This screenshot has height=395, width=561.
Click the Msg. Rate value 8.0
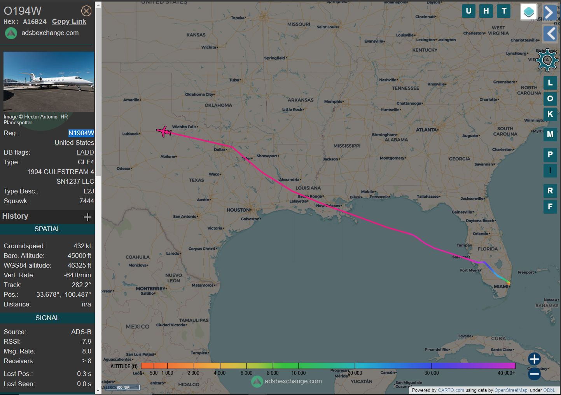[x=87, y=351]
